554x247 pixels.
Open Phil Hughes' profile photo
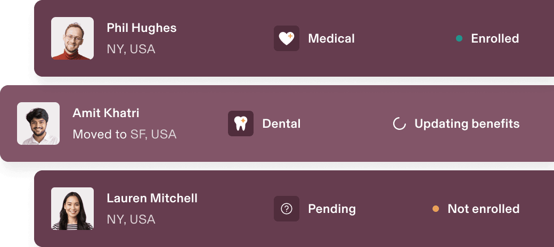(x=72, y=38)
